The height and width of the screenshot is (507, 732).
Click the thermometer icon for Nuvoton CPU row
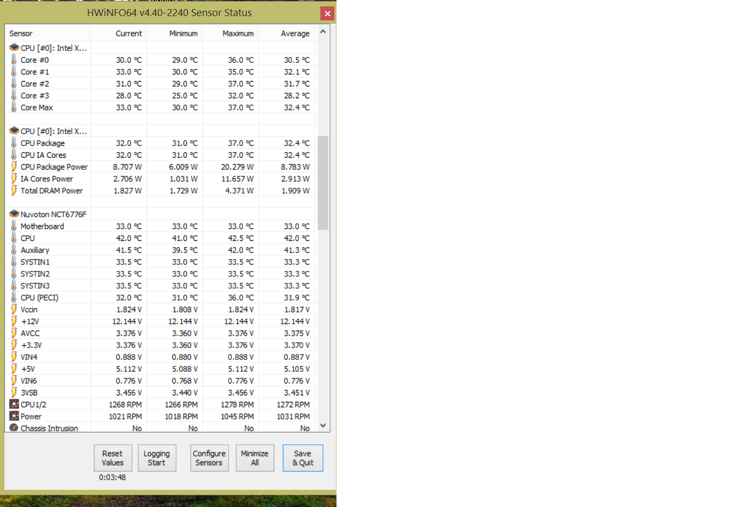pos(13,238)
